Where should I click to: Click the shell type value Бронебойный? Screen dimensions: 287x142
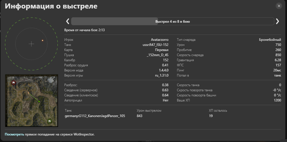pyautogui.click(x=270, y=40)
